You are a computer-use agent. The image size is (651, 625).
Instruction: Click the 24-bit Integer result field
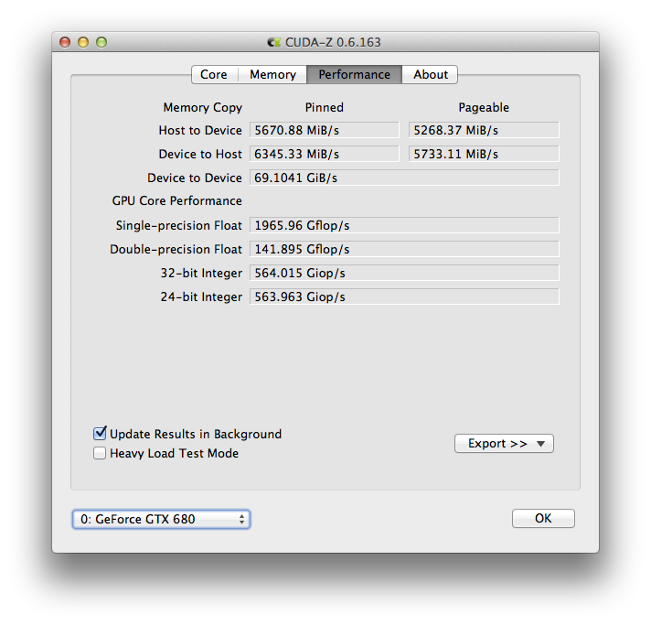(404, 296)
